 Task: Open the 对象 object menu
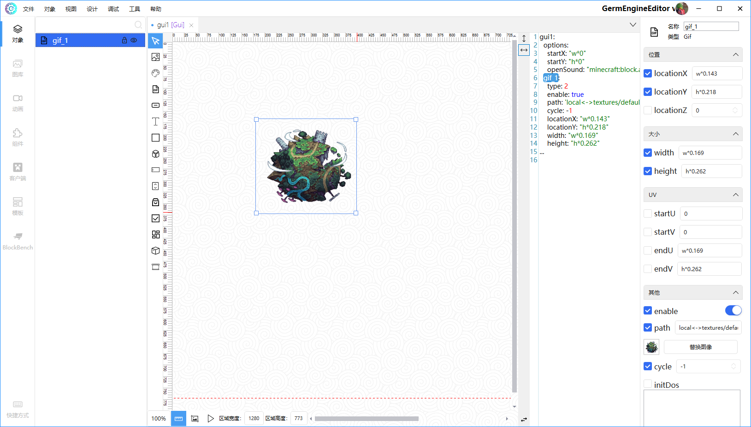50,9
